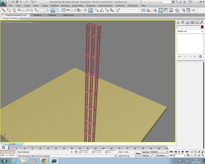Image resolution: width=205 pixels, height=164 pixels.
Task: Open the Motion panel icon
Action: point(192,22)
